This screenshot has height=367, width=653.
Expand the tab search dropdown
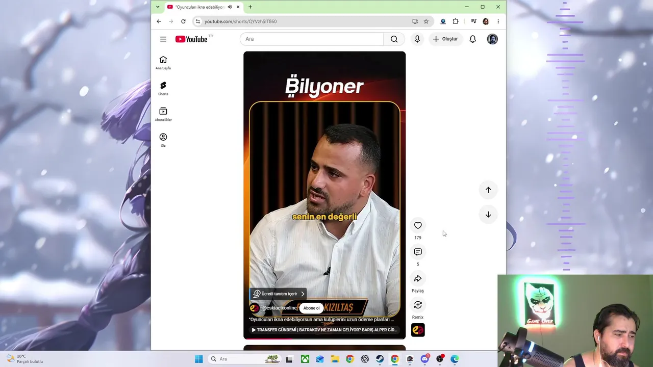click(158, 7)
